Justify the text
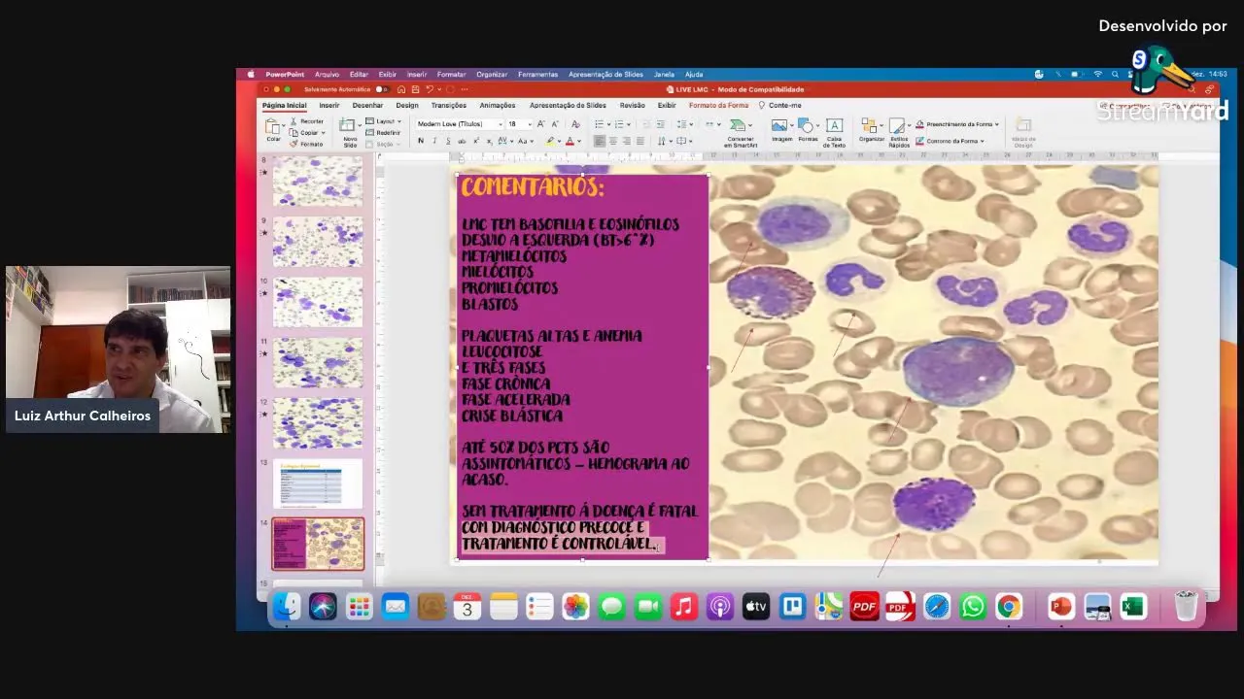The width and height of the screenshot is (1244, 699). pyautogui.click(x=640, y=141)
